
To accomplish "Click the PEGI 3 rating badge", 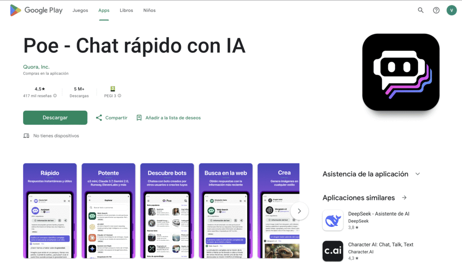I will point(112,89).
